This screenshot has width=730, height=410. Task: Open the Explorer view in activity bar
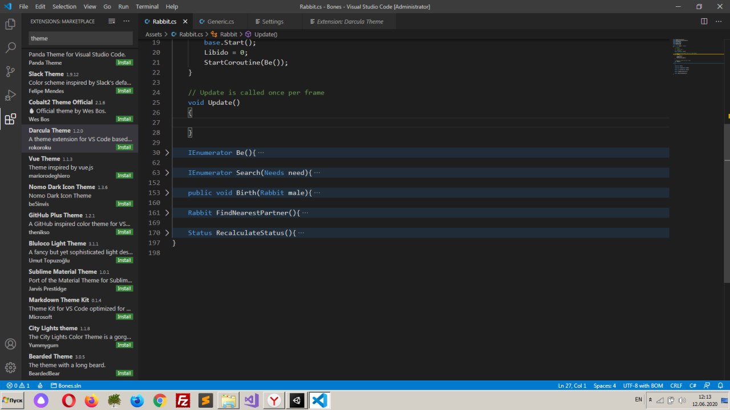10,24
